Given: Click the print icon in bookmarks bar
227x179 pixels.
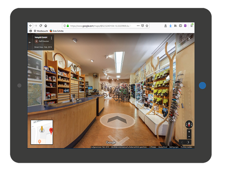Looking at the screenshot, I should pos(31,31).
